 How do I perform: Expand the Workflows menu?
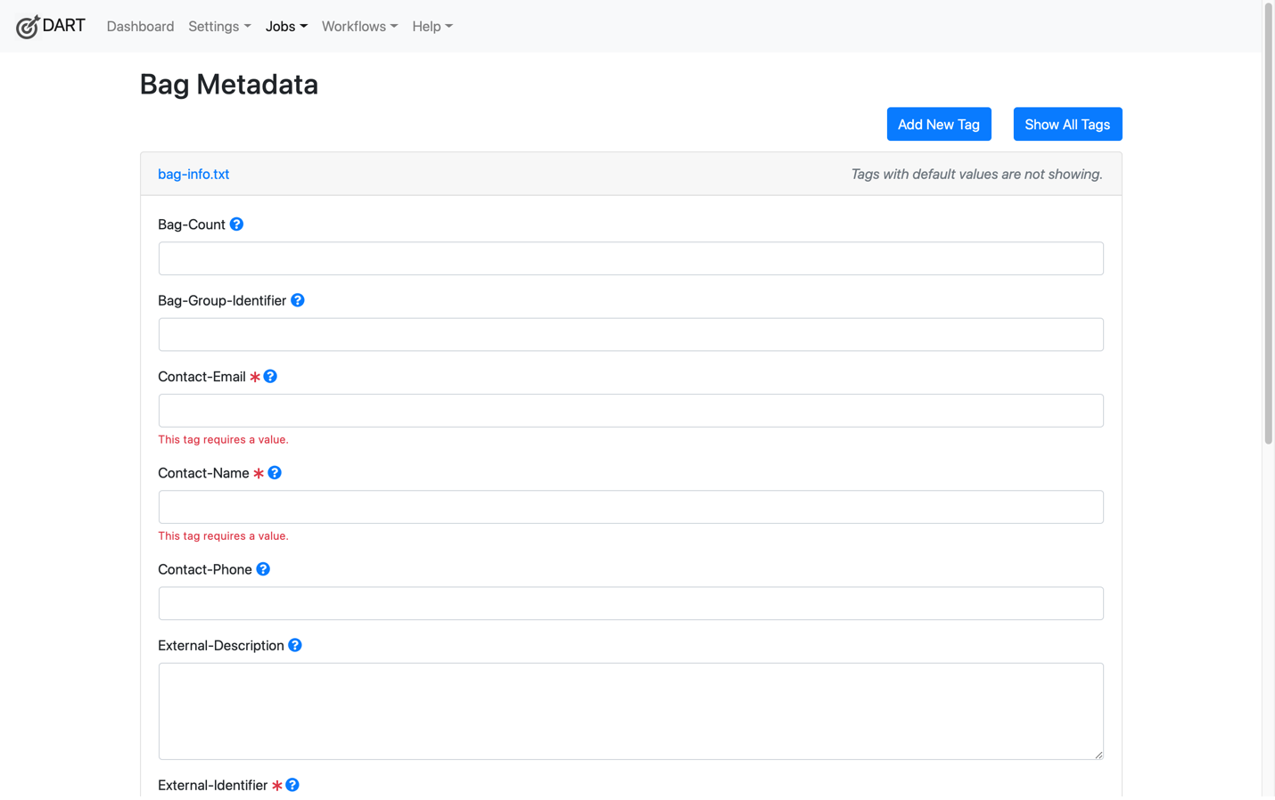(x=359, y=27)
